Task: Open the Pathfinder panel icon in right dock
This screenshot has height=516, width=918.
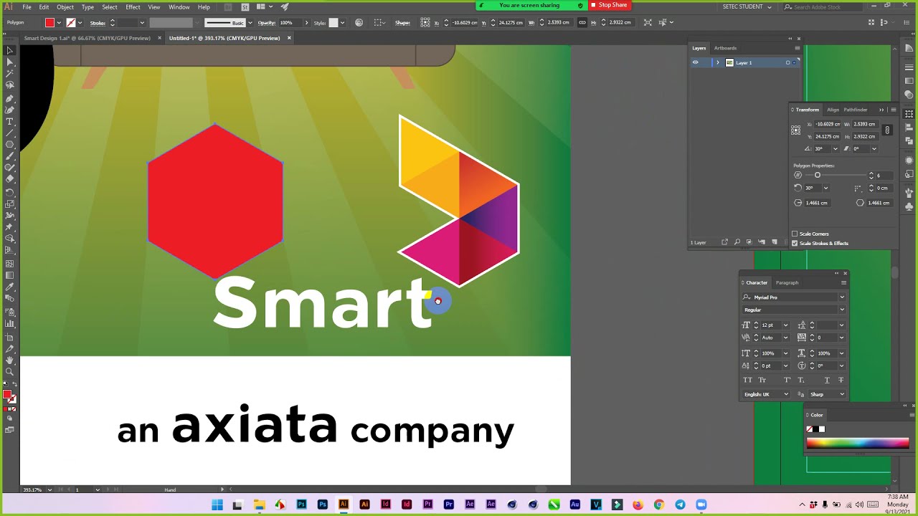Action: [x=909, y=140]
